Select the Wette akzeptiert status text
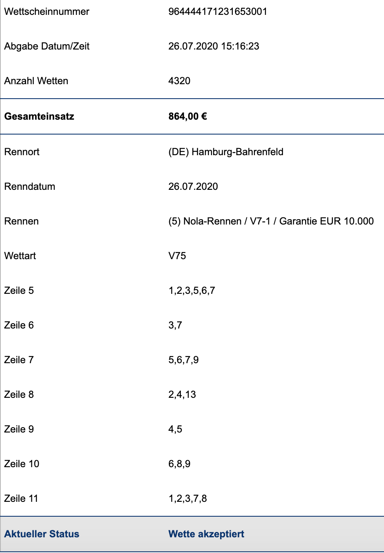This screenshot has width=384, height=553. click(206, 534)
